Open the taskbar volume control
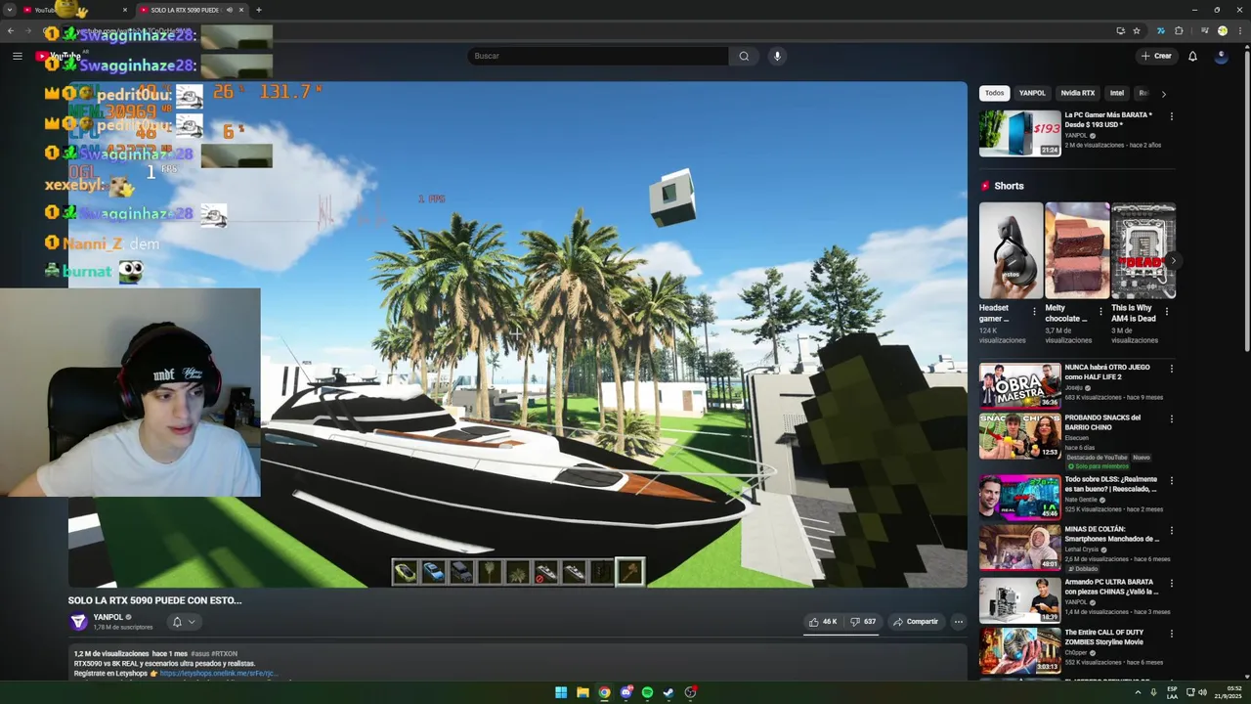This screenshot has height=704, width=1251. pos(1202,692)
